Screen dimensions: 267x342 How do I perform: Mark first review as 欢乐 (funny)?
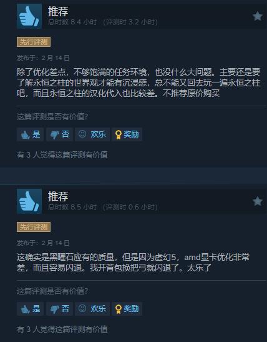click(x=92, y=134)
